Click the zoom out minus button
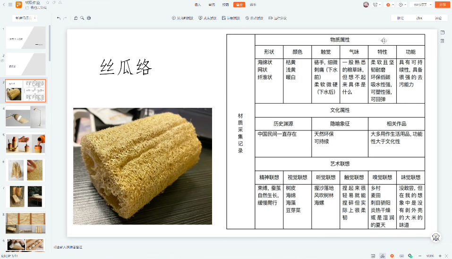The width and height of the screenshot is (452, 259). click(x=420, y=256)
